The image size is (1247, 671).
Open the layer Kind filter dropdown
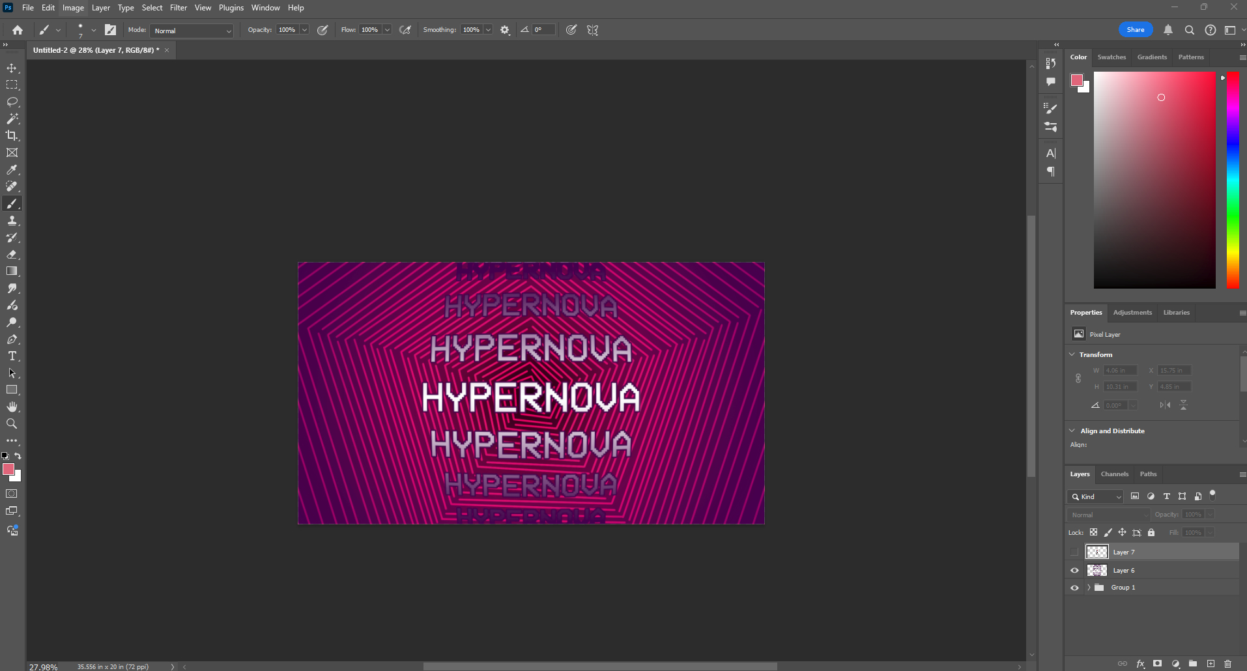pyautogui.click(x=1095, y=497)
